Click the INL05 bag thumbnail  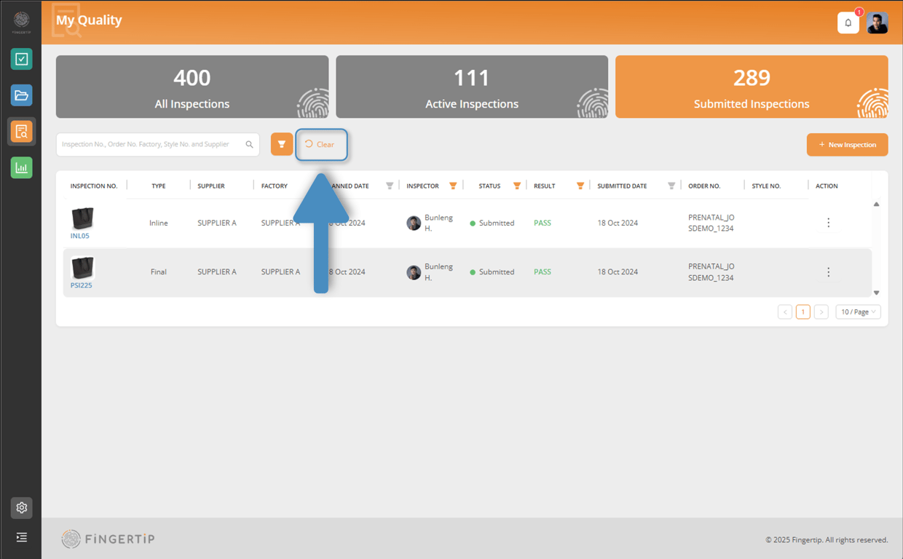82,218
